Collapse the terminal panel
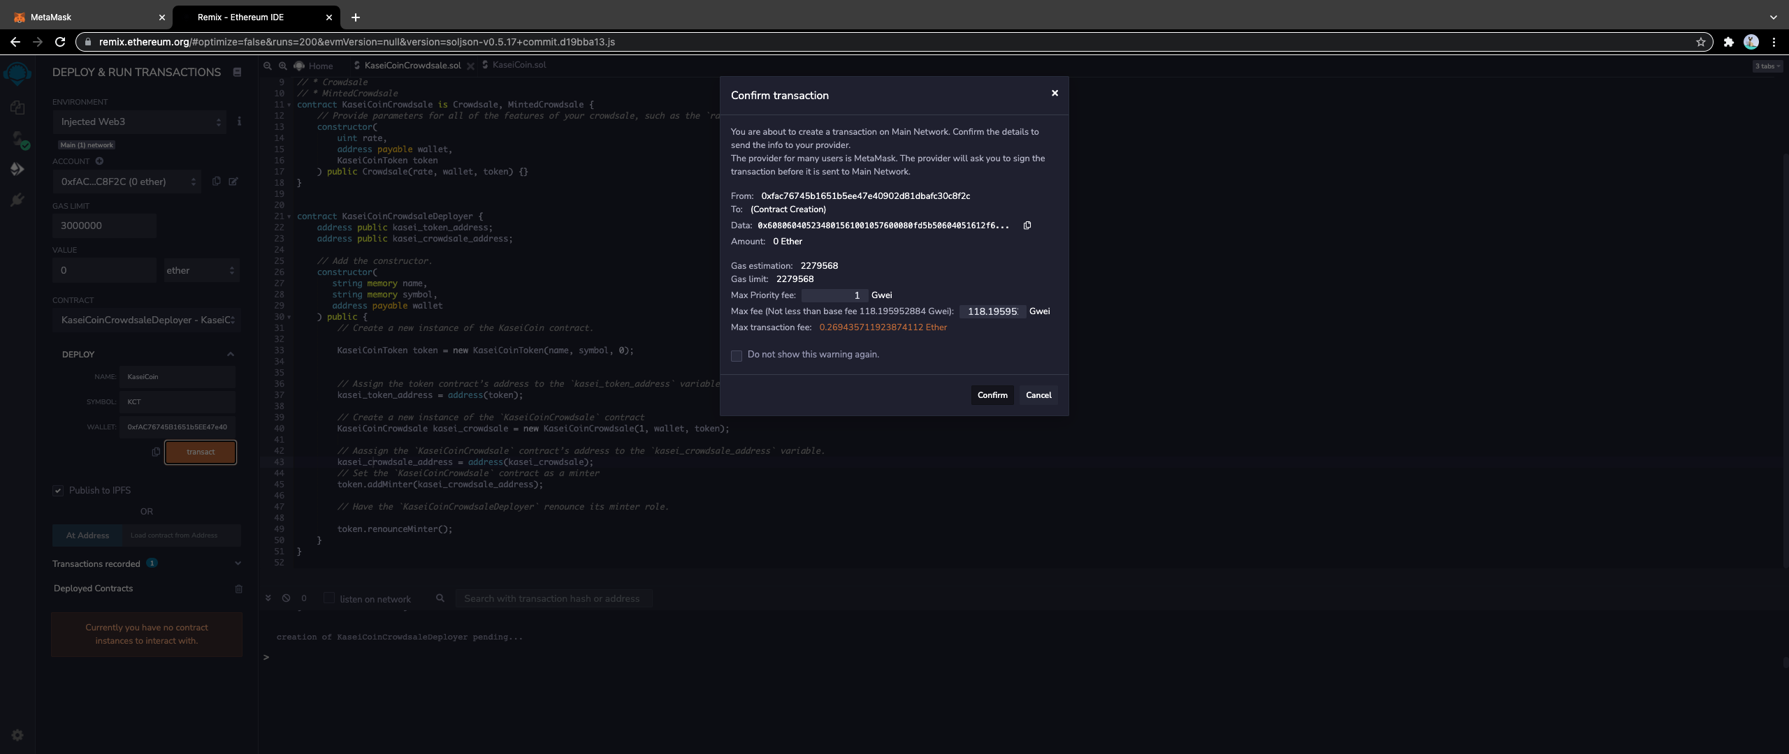The image size is (1789, 754). (268, 598)
